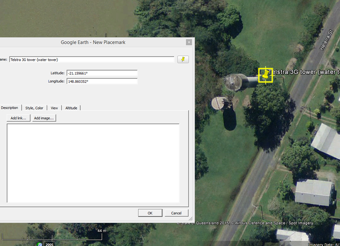Focus the placemark Name field

coord(92,60)
